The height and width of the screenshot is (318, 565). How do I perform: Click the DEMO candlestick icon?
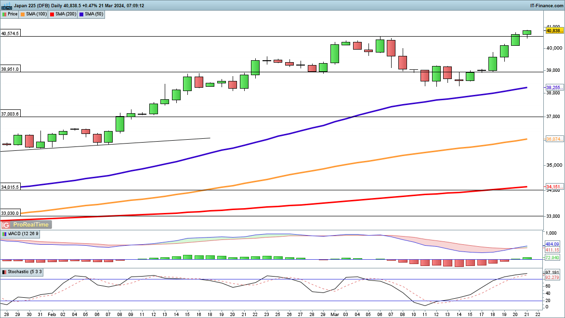pos(6,6)
